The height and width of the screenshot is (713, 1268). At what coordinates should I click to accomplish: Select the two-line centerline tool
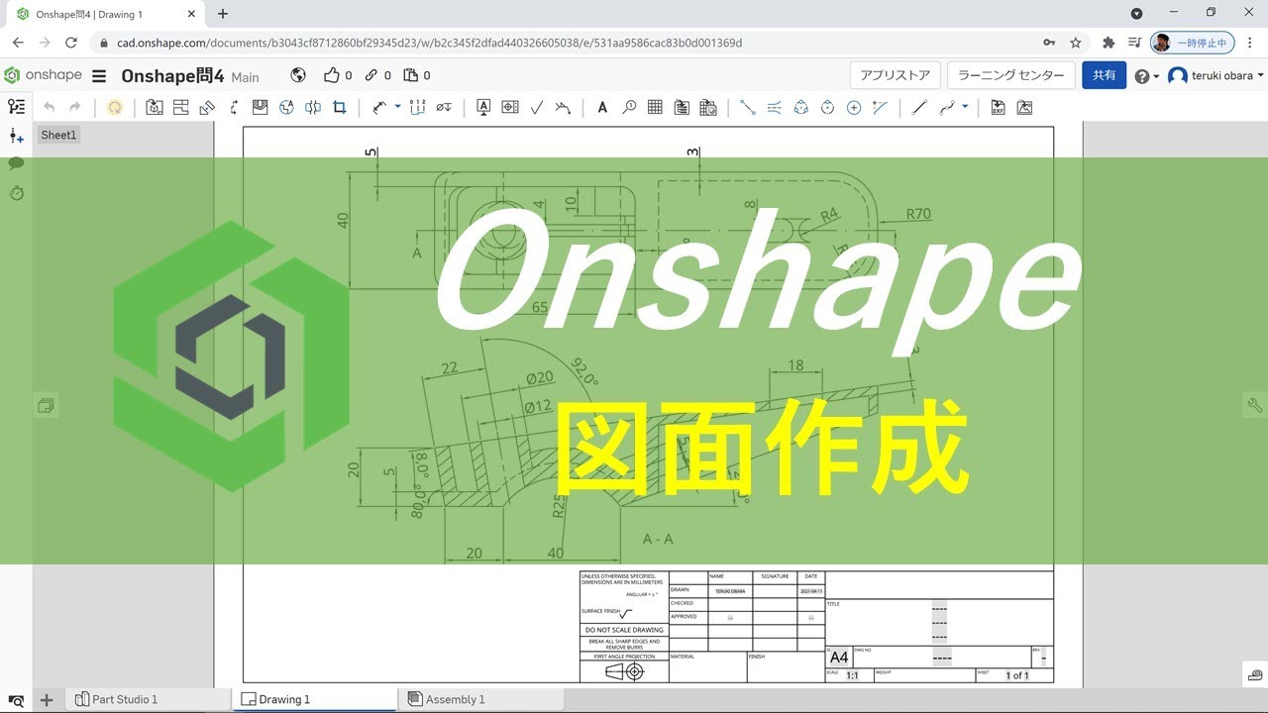[x=775, y=107]
